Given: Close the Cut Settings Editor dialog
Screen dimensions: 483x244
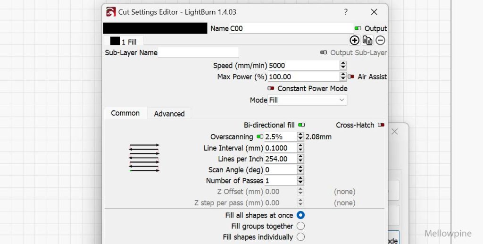Looking at the screenshot, I should (374, 12).
